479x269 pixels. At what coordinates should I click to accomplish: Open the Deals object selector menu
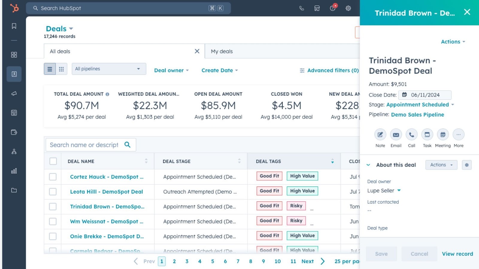tap(60, 28)
